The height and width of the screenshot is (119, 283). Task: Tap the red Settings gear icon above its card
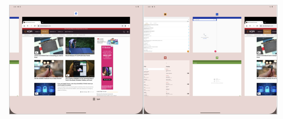tap(165, 58)
